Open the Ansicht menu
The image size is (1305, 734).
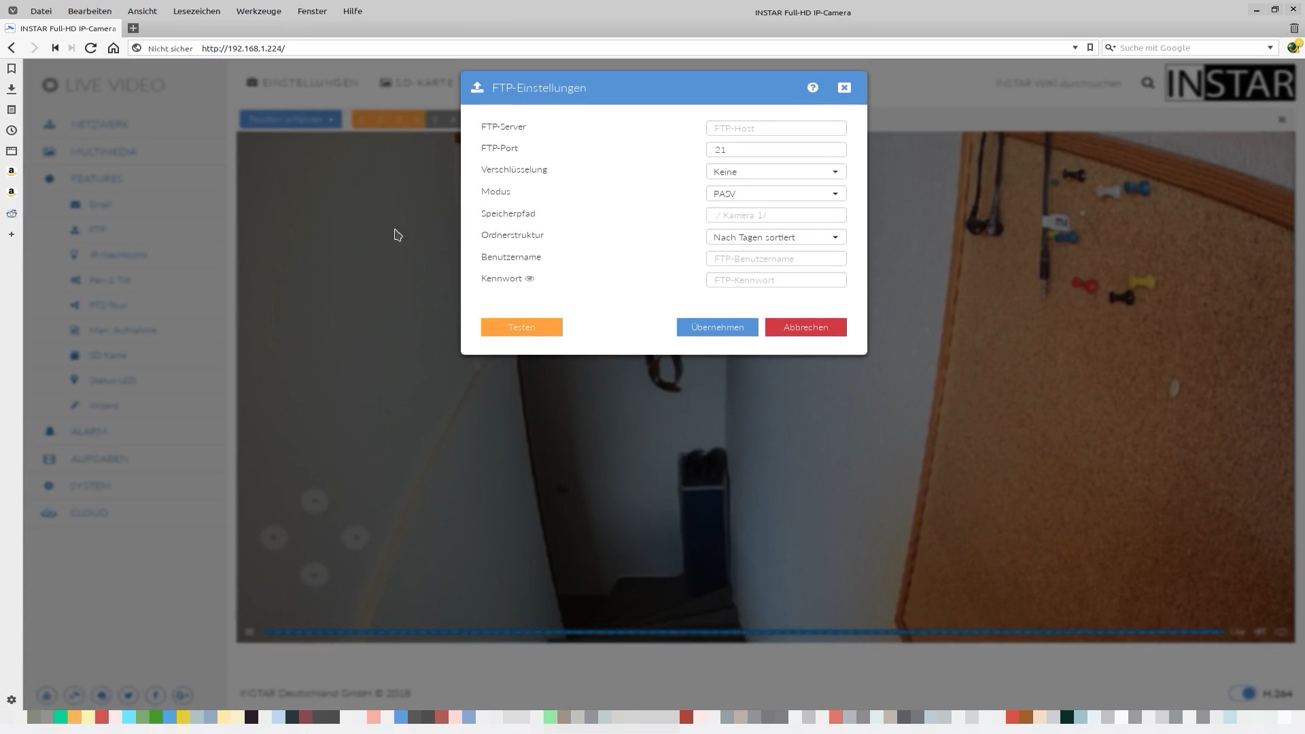click(142, 11)
